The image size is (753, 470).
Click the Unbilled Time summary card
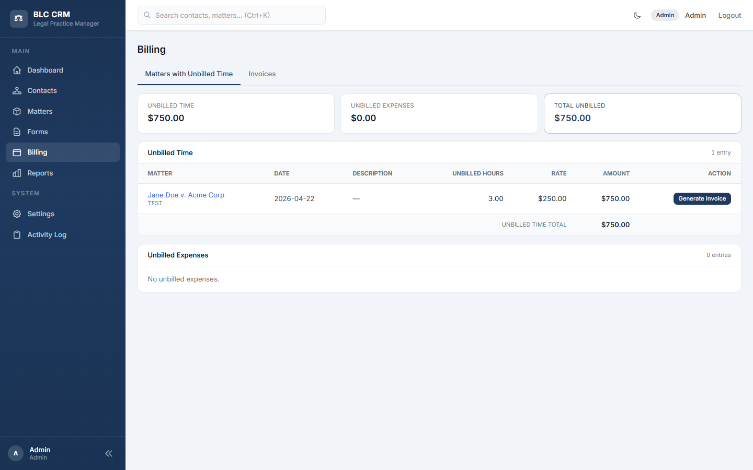click(236, 113)
